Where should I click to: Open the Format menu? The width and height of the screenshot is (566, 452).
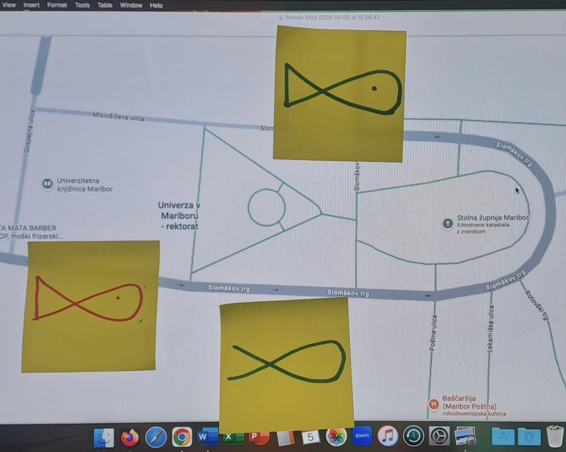point(57,5)
